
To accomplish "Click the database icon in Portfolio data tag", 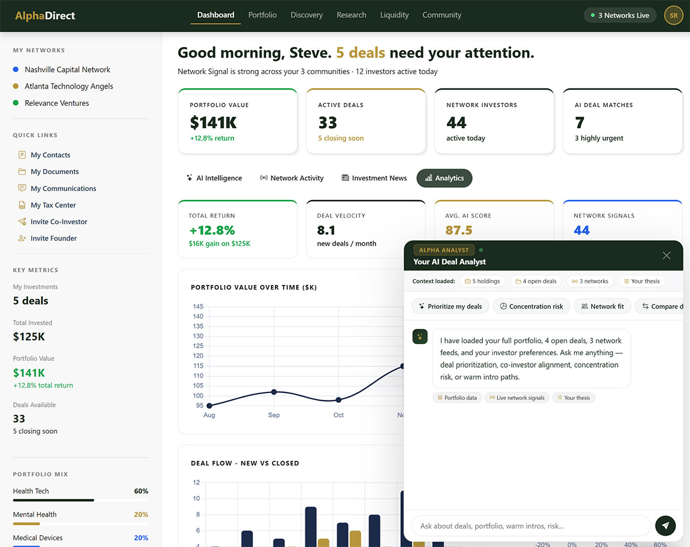I will pos(440,398).
